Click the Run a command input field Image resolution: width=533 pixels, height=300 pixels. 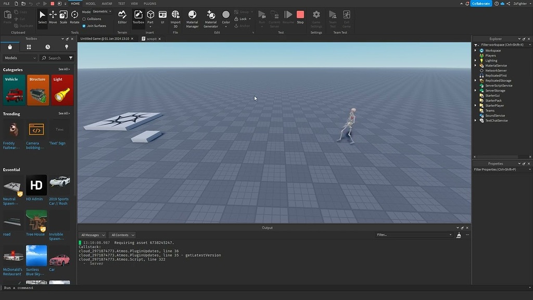point(52,287)
